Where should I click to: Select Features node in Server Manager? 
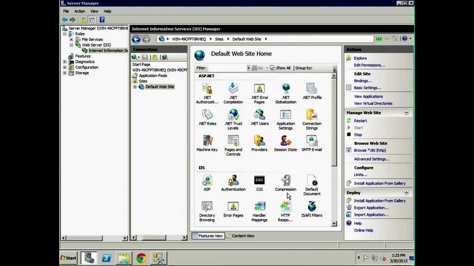click(83, 56)
